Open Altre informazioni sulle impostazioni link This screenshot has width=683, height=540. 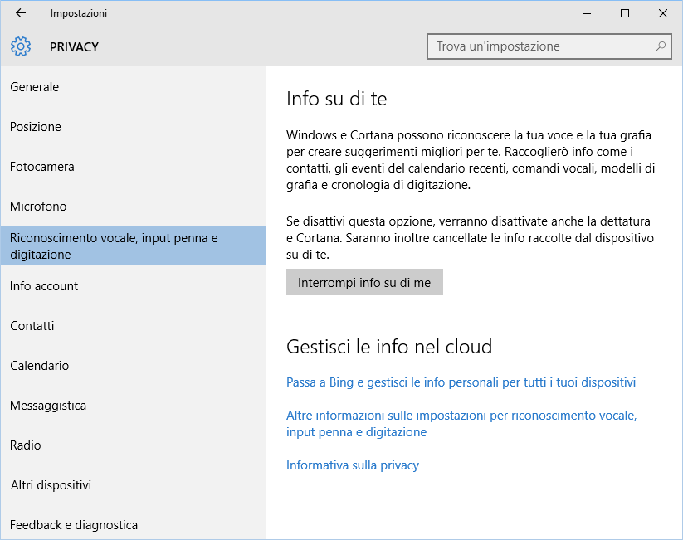point(461,424)
